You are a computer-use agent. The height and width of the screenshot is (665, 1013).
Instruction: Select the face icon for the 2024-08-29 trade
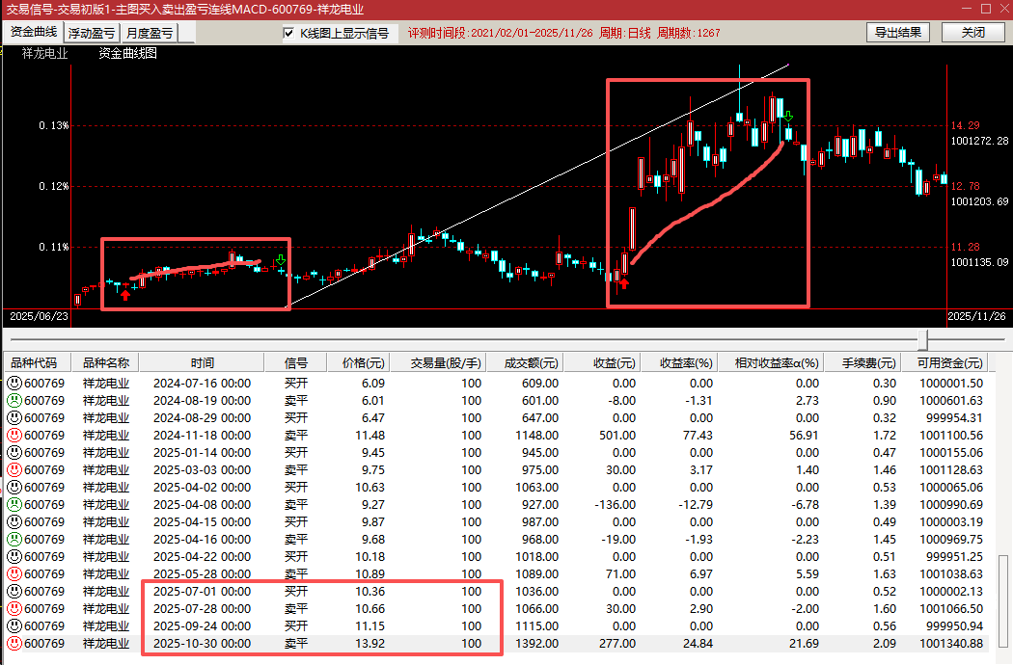pos(14,418)
